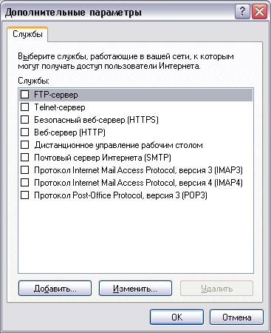This screenshot has width=271, height=333.
Task: Tick the IMAP4 protocol checkbox
Action: 24,183
